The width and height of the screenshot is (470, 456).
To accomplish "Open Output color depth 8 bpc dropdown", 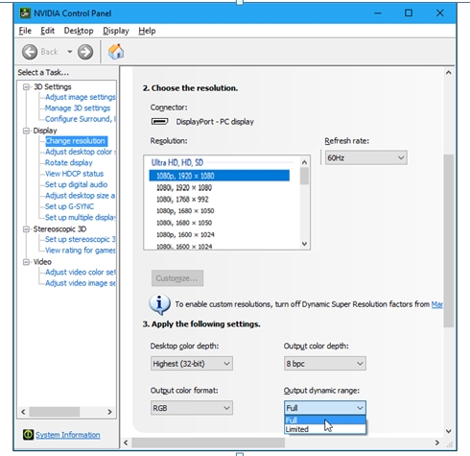I will point(325,364).
